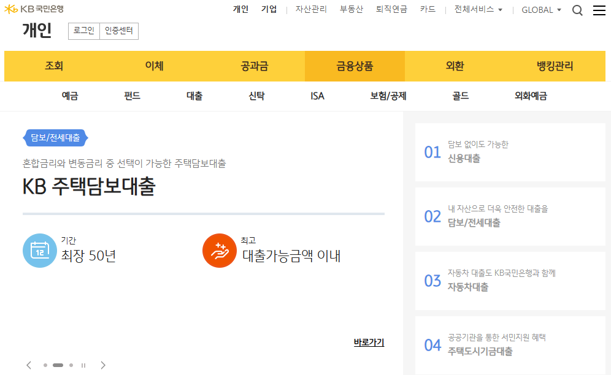611x375 pixels.
Task: Open the 03 자동차대출 card
Action: [510, 281]
